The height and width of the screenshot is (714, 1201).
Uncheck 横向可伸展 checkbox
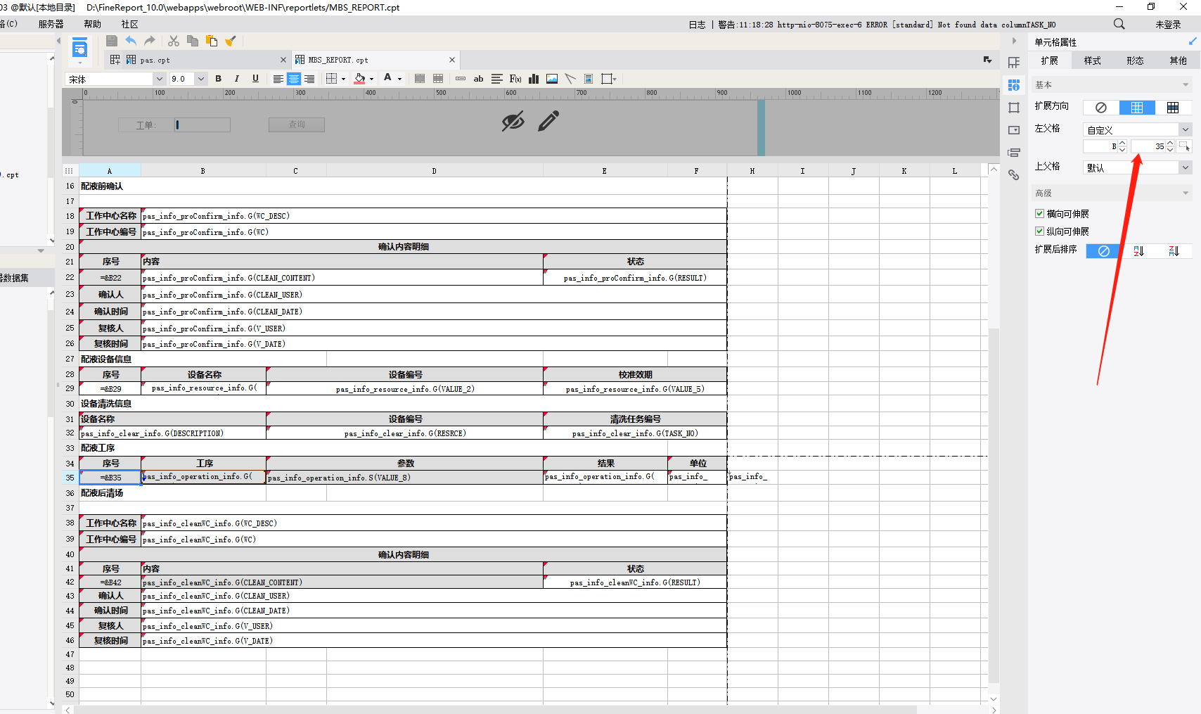click(x=1039, y=214)
